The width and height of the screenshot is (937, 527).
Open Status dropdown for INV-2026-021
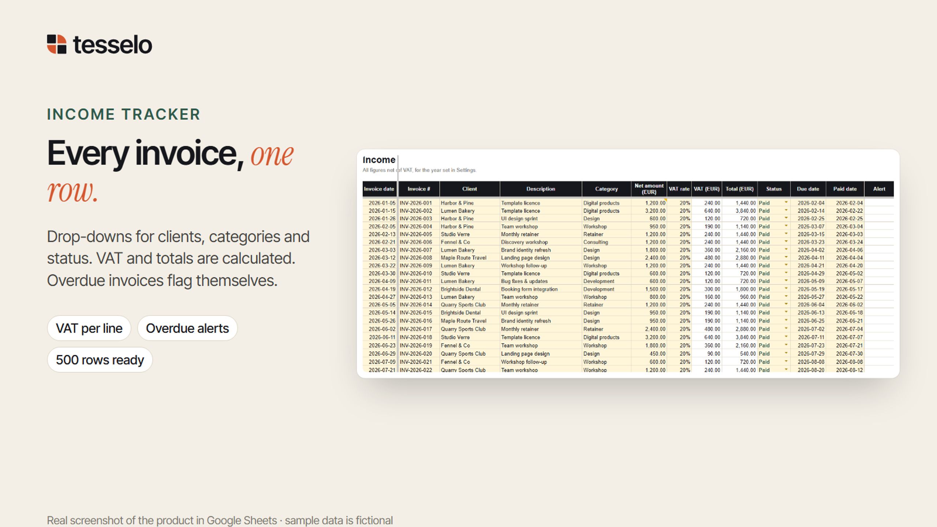(786, 362)
